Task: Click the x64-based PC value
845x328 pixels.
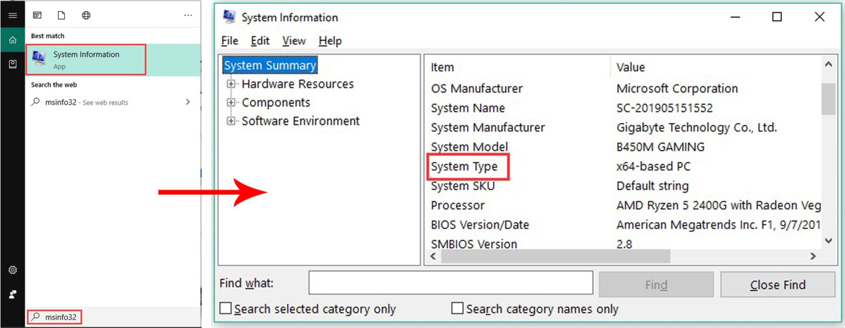Action: [x=654, y=166]
